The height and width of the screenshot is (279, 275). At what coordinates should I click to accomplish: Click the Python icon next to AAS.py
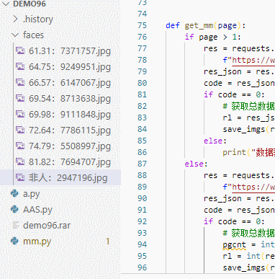click(15, 209)
